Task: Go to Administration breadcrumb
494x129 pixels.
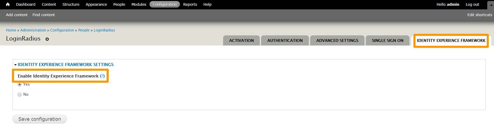Action: tap(33, 30)
